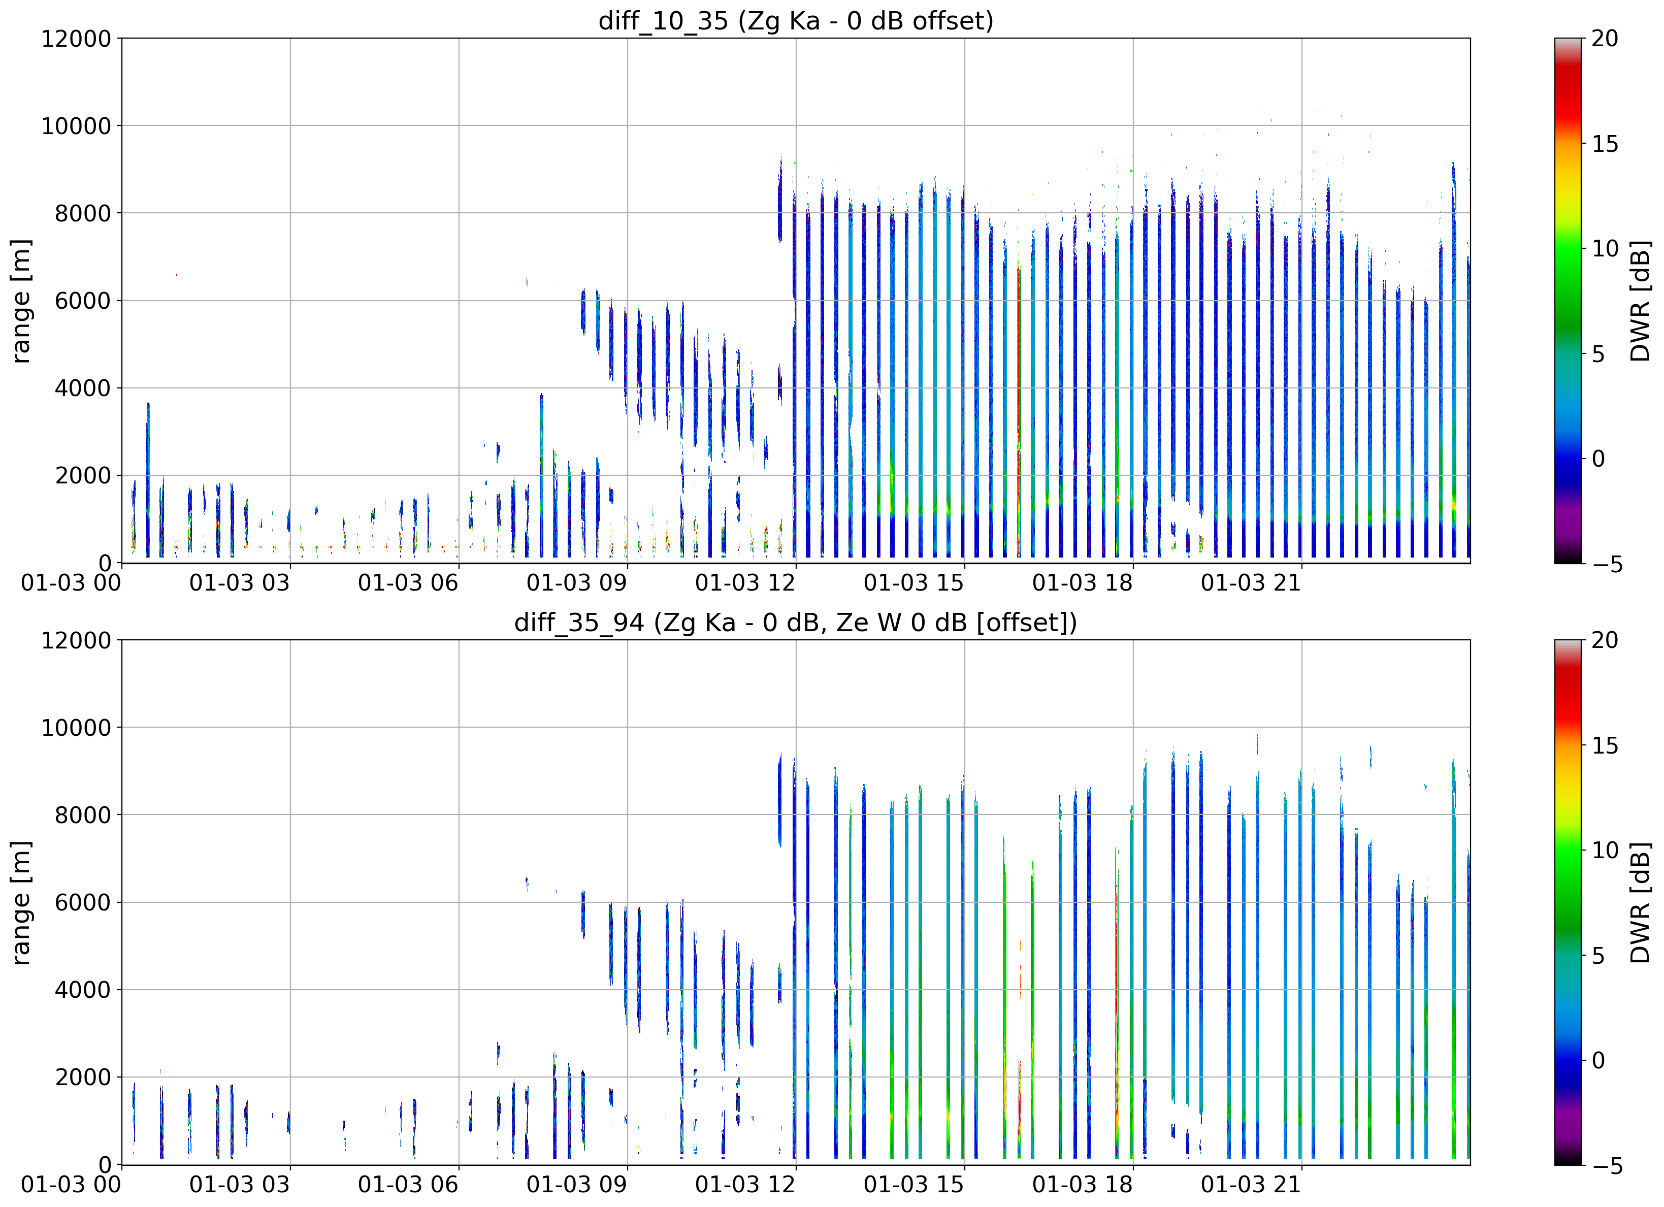Click the top plot title 'diff_10_35 (Zg Ka - 0 dB offset)'
The width and height of the screenshot is (1664, 1207).
[796, 20]
